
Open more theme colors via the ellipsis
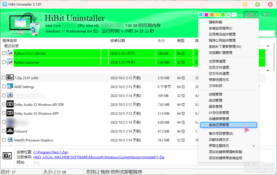coord(234,15)
